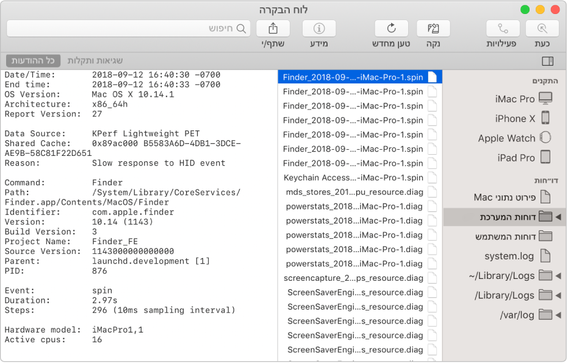Click the Now (כעת) toolbar icon
Screen dimensions: 568x363
(542, 29)
